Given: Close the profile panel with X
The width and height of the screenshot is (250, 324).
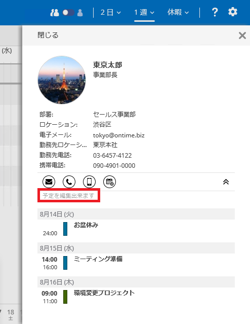Looking at the screenshot, I should point(242,35).
